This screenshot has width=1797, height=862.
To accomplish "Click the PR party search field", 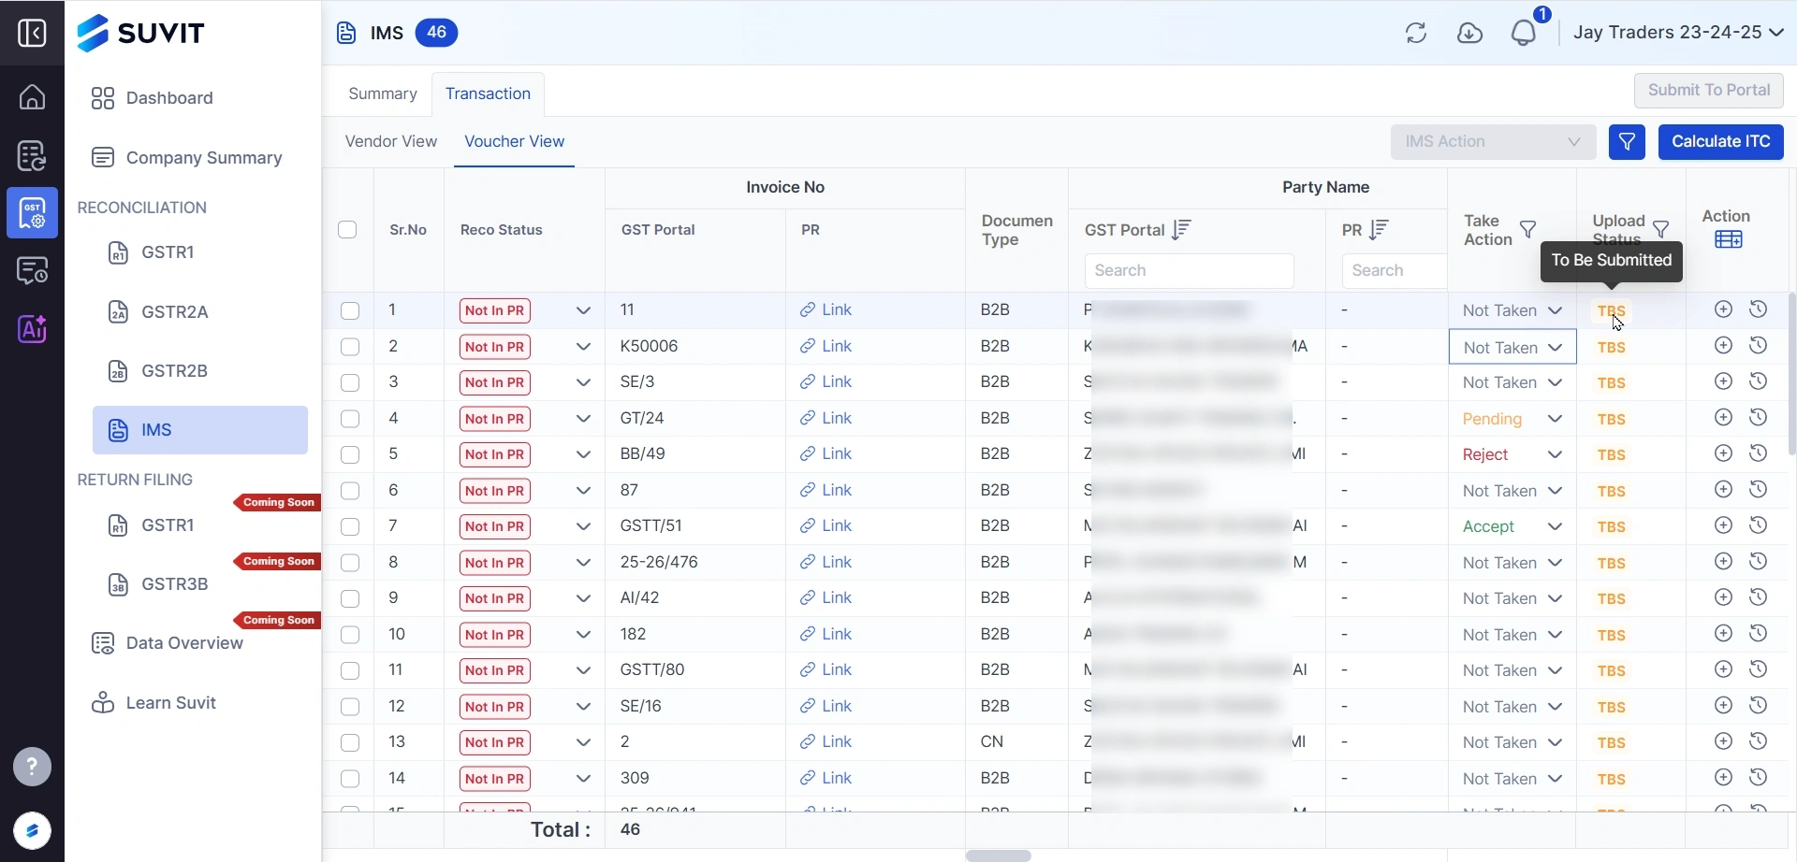I will [1395, 270].
